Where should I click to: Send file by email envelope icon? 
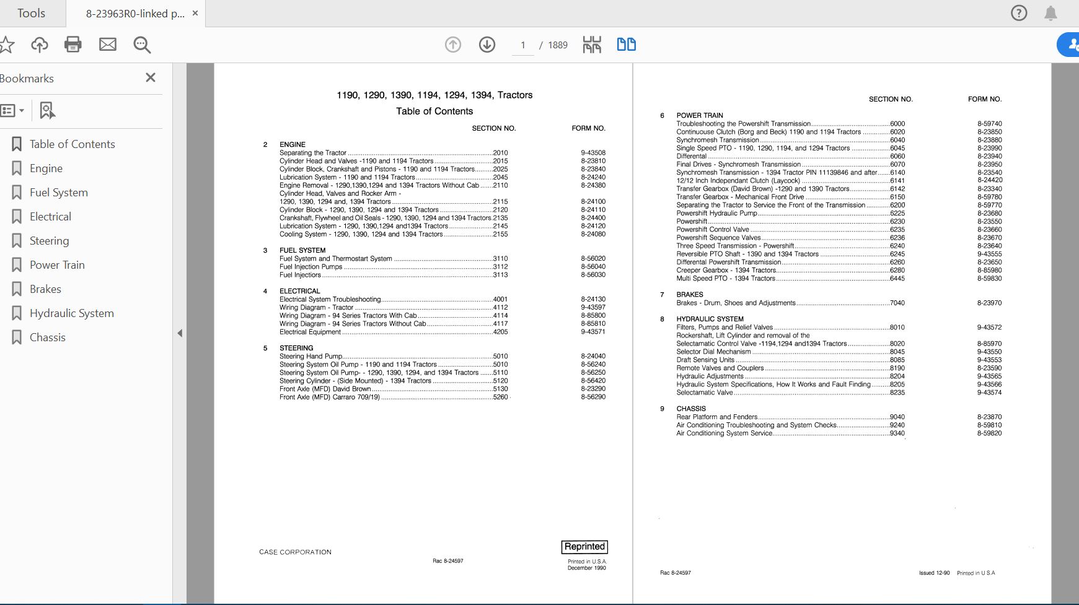(108, 45)
